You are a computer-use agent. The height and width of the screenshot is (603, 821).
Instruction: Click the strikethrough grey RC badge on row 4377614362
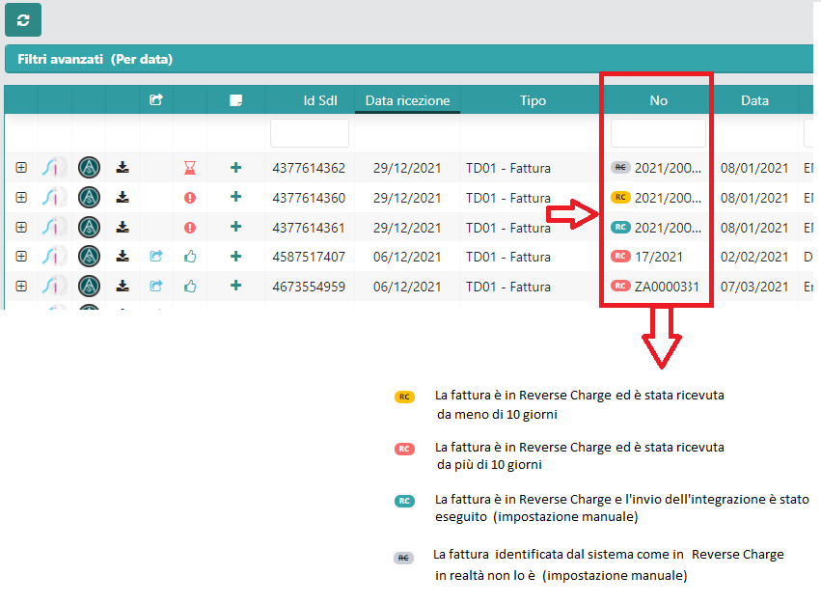click(x=620, y=168)
